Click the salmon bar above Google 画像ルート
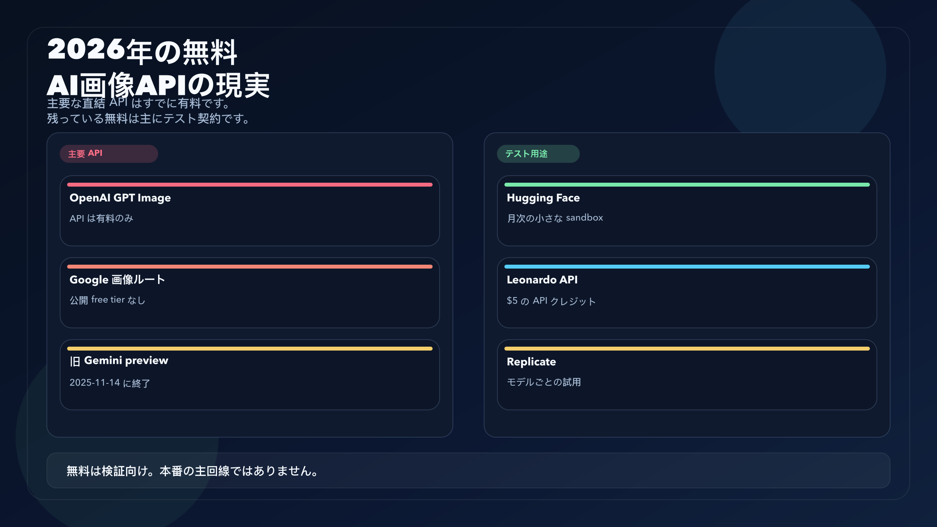 tap(250, 267)
